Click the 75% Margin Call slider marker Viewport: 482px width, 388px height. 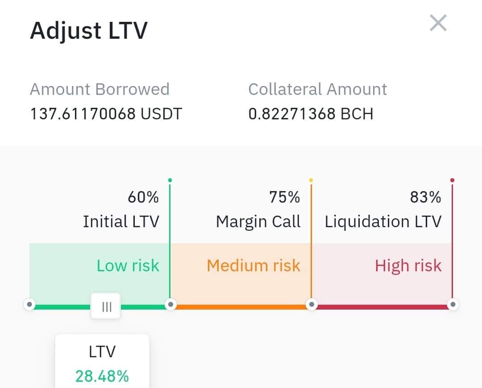312,305
